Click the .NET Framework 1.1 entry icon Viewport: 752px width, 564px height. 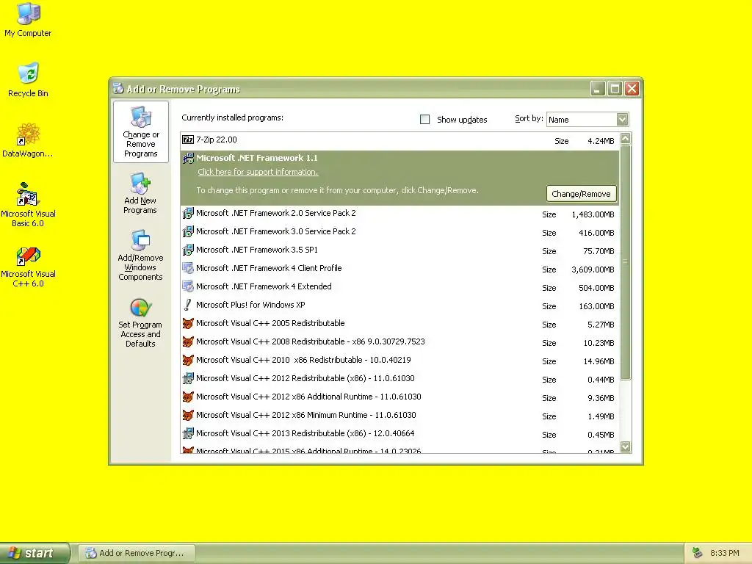click(x=188, y=159)
